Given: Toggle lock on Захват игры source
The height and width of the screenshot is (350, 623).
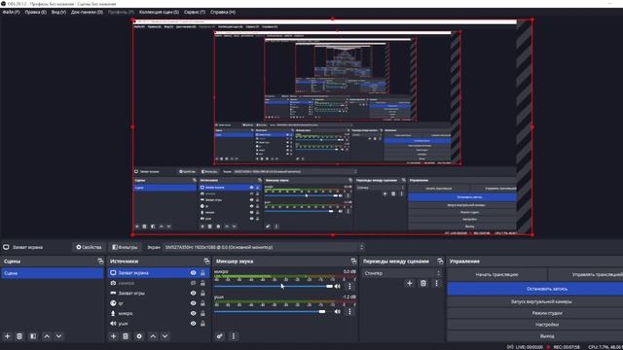Looking at the screenshot, I should click(202, 294).
